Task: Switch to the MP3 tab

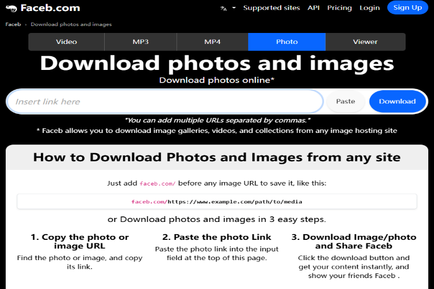Action: coord(141,42)
